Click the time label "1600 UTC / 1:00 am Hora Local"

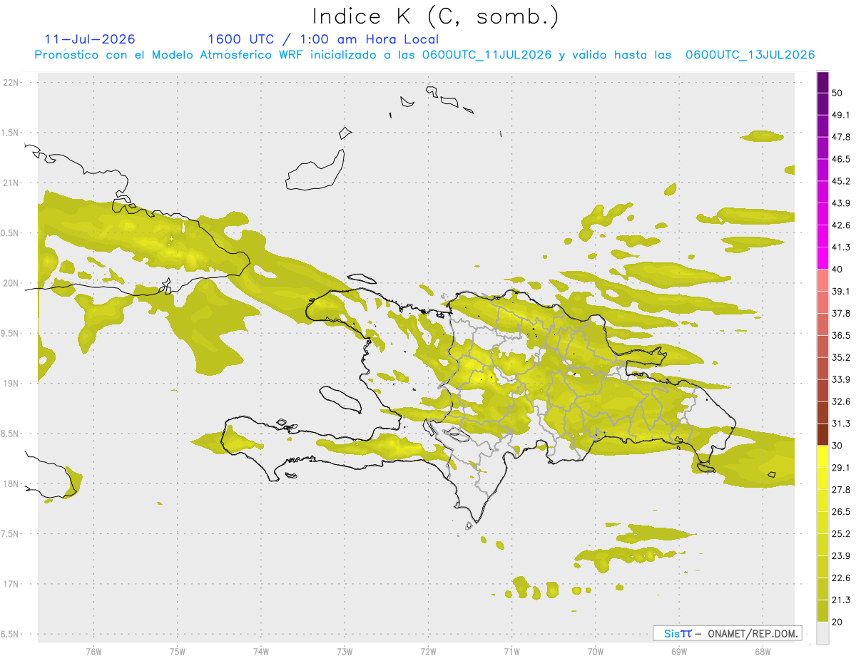click(x=323, y=39)
